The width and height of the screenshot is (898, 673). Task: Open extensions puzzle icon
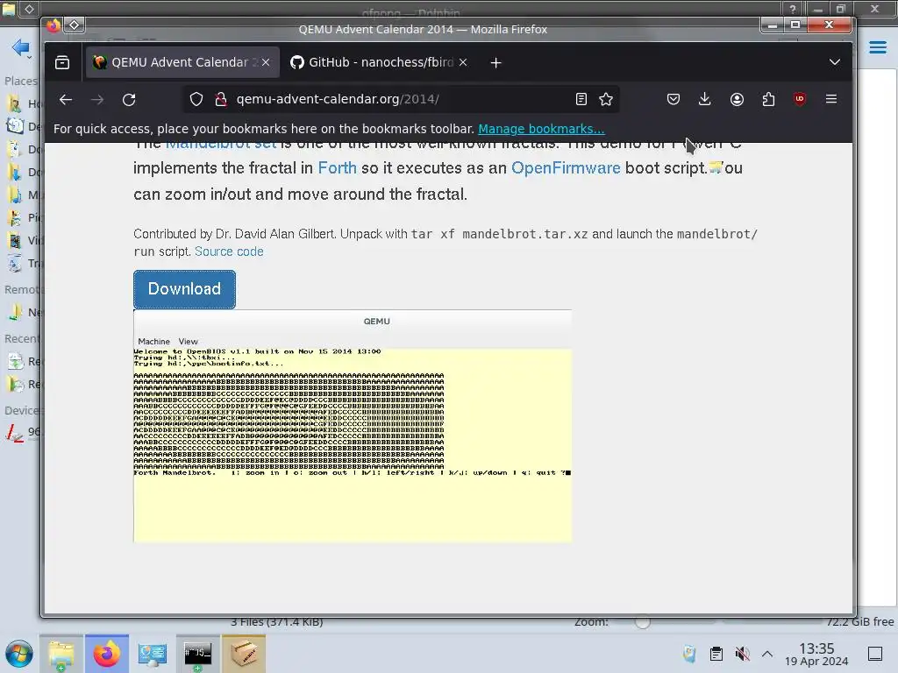coord(768,100)
